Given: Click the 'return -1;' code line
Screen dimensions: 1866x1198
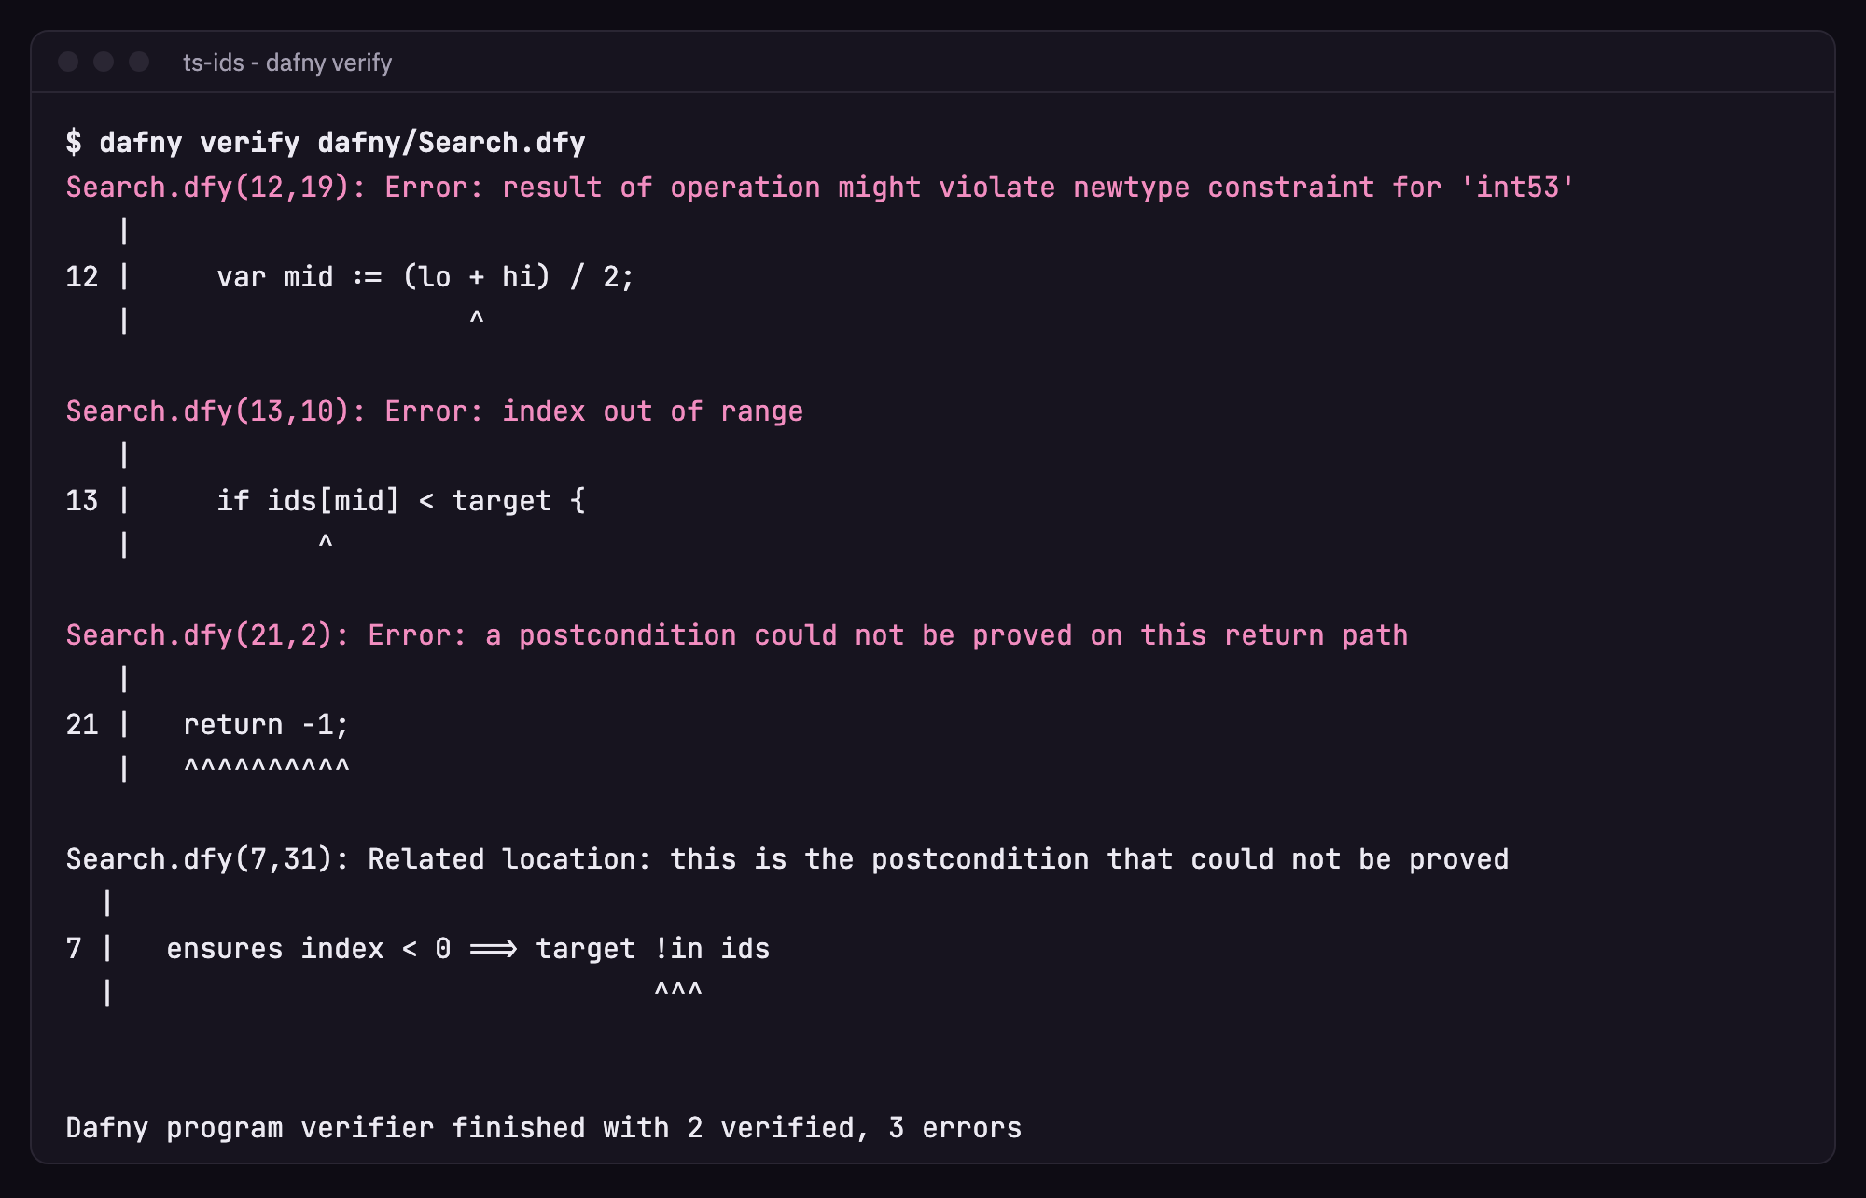Looking at the screenshot, I should tap(266, 724).
